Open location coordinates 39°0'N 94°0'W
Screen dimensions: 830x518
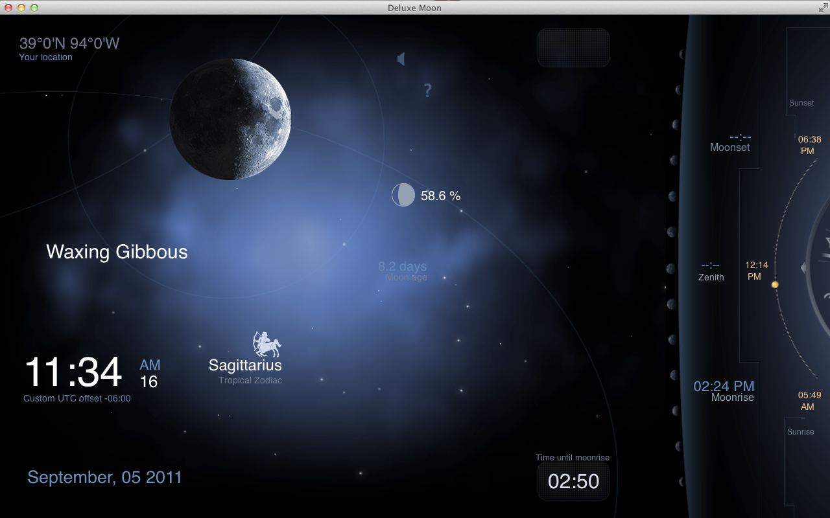pyautogui.click(x=69, y=43)
